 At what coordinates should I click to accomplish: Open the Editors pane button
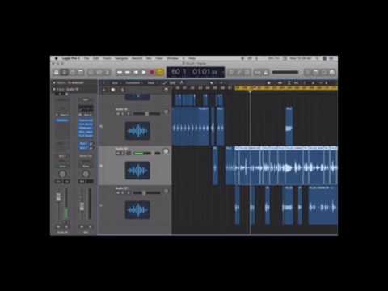point(108,72)
